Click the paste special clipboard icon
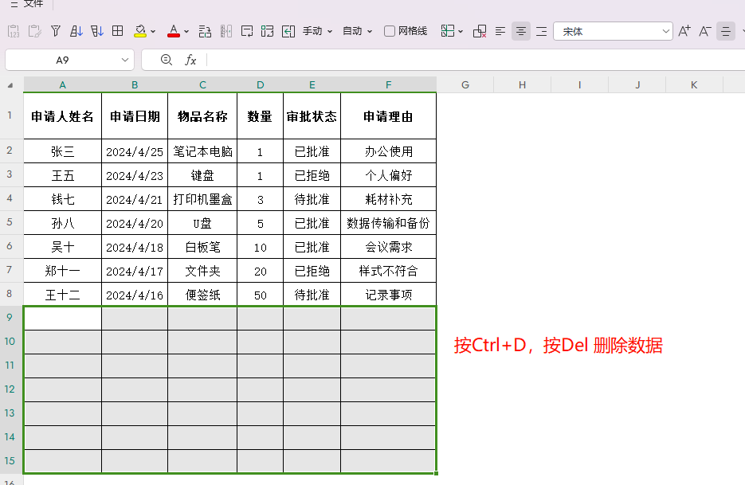The height and width of the screenshot is (485, 745). [35, 31]
